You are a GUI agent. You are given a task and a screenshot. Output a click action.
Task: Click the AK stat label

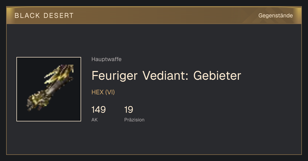pyautogui.click(x=94, y=120)
